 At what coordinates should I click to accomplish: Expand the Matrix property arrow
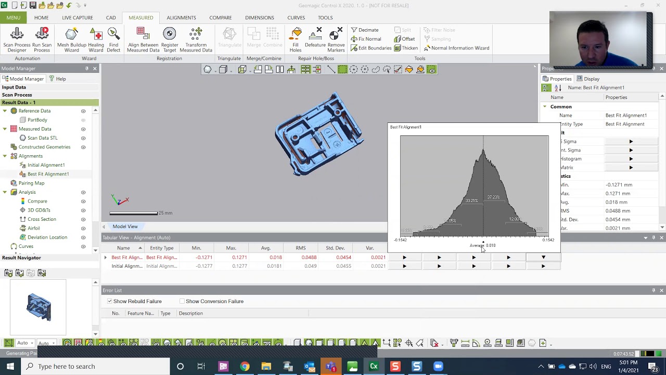click(x=631, y=168)
